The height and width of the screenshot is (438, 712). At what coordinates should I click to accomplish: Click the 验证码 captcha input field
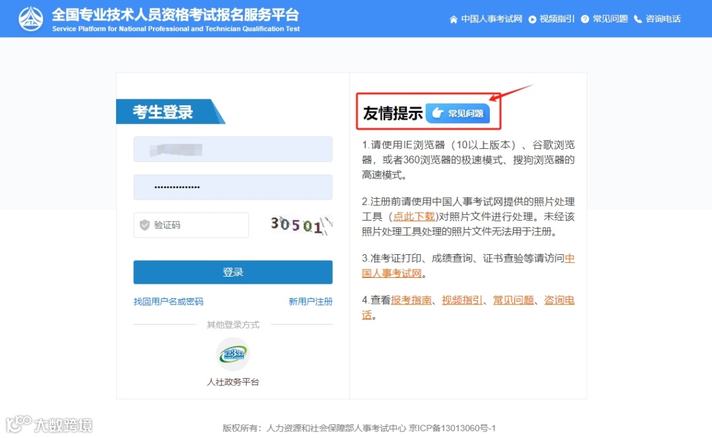click(191, 225)
